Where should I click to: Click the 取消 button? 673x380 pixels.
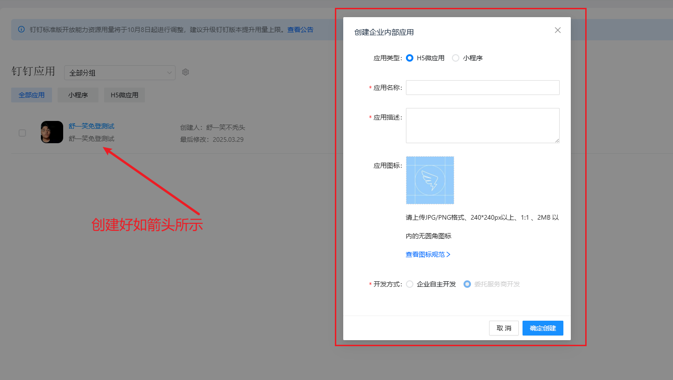tap(504, 328)
